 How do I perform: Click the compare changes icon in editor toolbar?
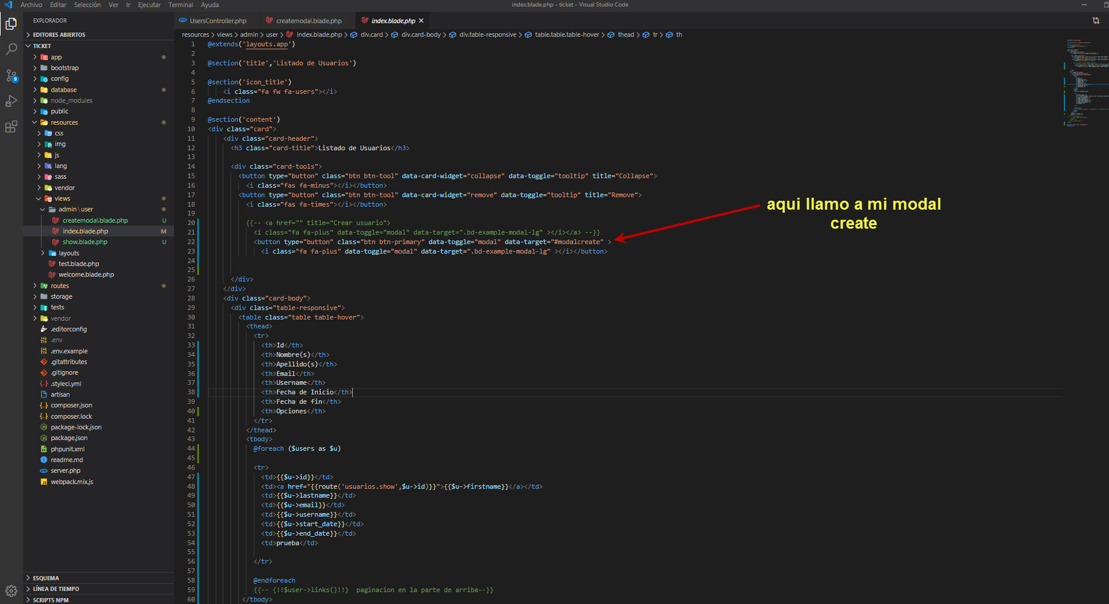click(1096, 20)
